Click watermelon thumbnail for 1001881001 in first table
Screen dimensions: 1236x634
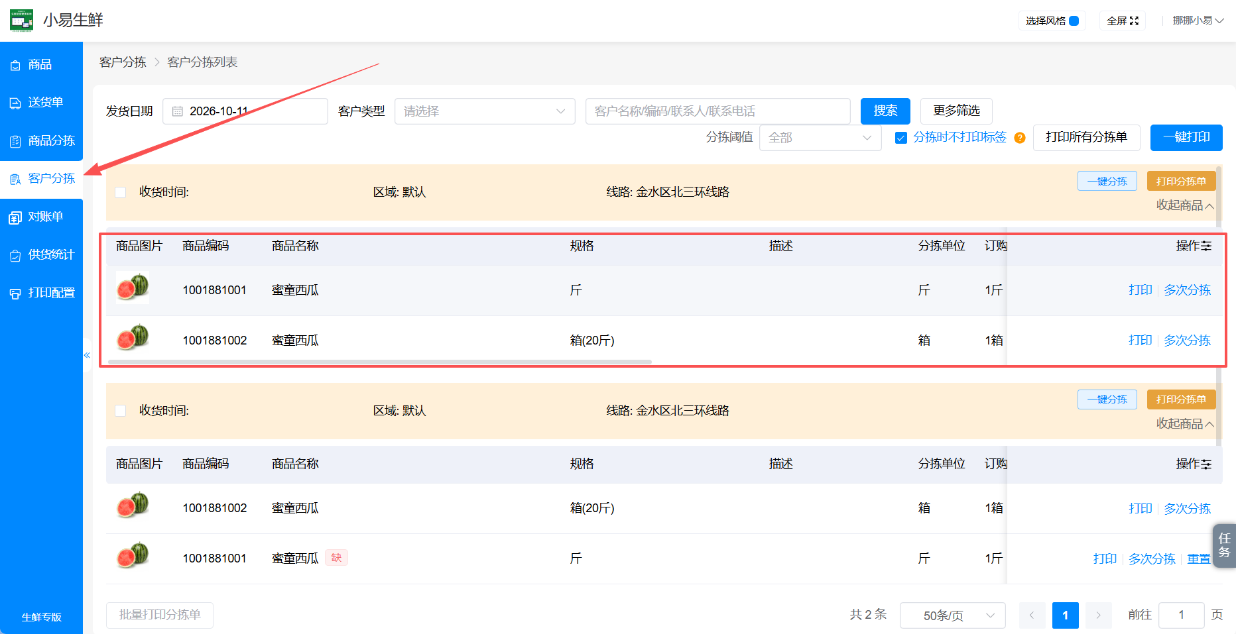click(x=133, y=288)
